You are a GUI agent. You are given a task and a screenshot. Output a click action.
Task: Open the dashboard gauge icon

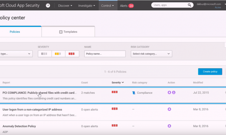pyautogui.click(x=48, y=5)
